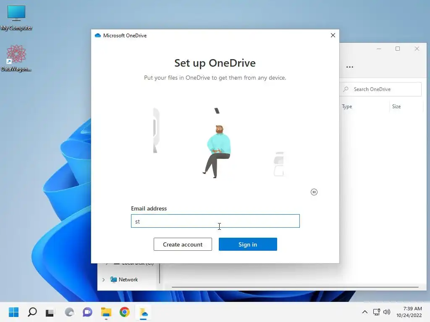Viewport: 430px width, 322px height.
Task: Close the Microsoft OneDrive setup dialog
Action: 333,35
